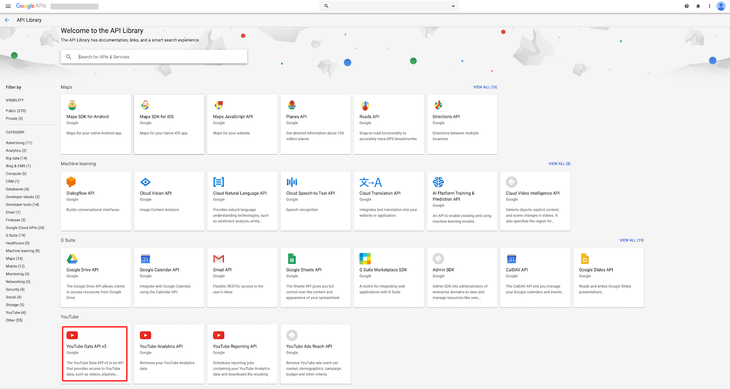Click the CalDAV API calendar icon
The height and width of the screenshot is (389, 730).
coord(511,259)
